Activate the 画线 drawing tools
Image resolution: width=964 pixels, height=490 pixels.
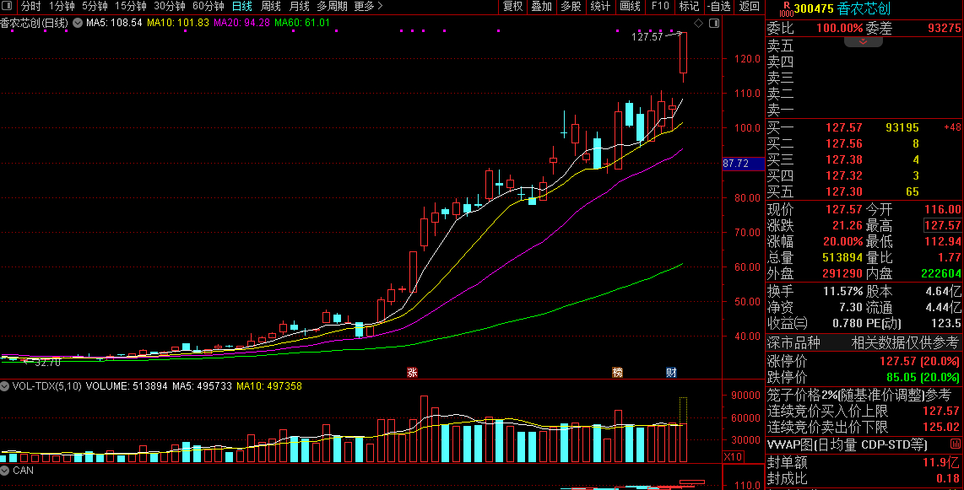pyautogui.click(x=631, y=6)
